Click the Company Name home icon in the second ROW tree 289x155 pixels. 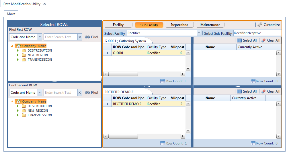click(18, 101)
